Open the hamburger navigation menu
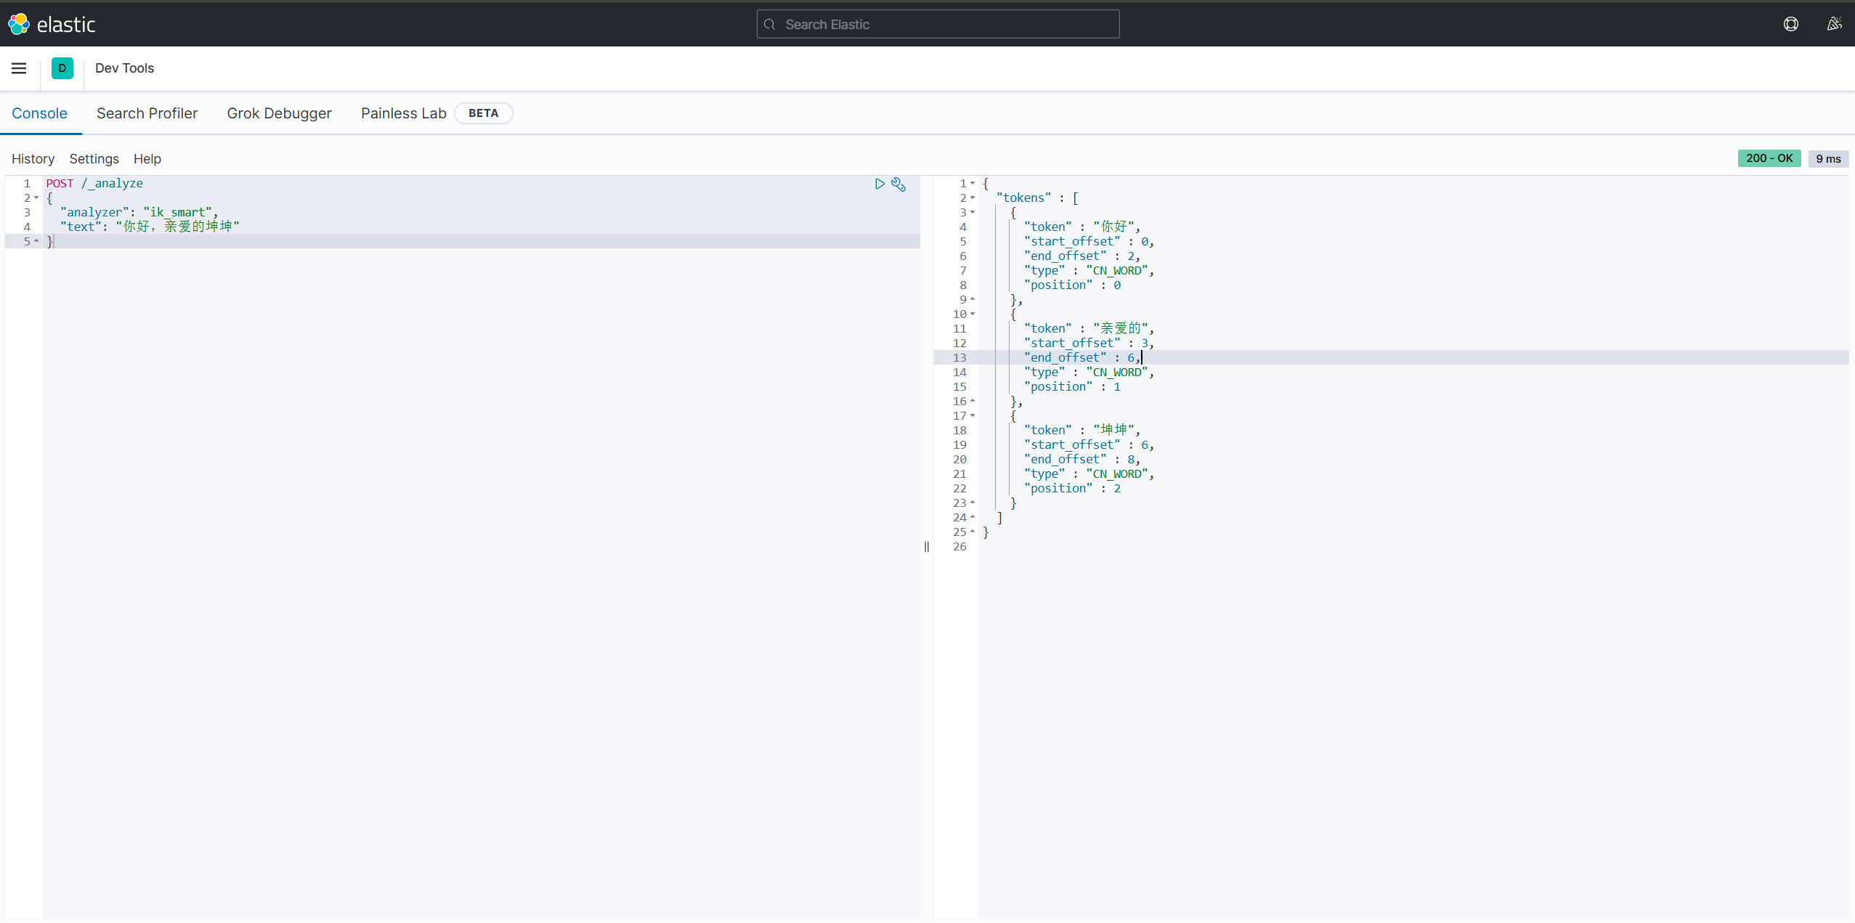 click(x=19, y=68)
